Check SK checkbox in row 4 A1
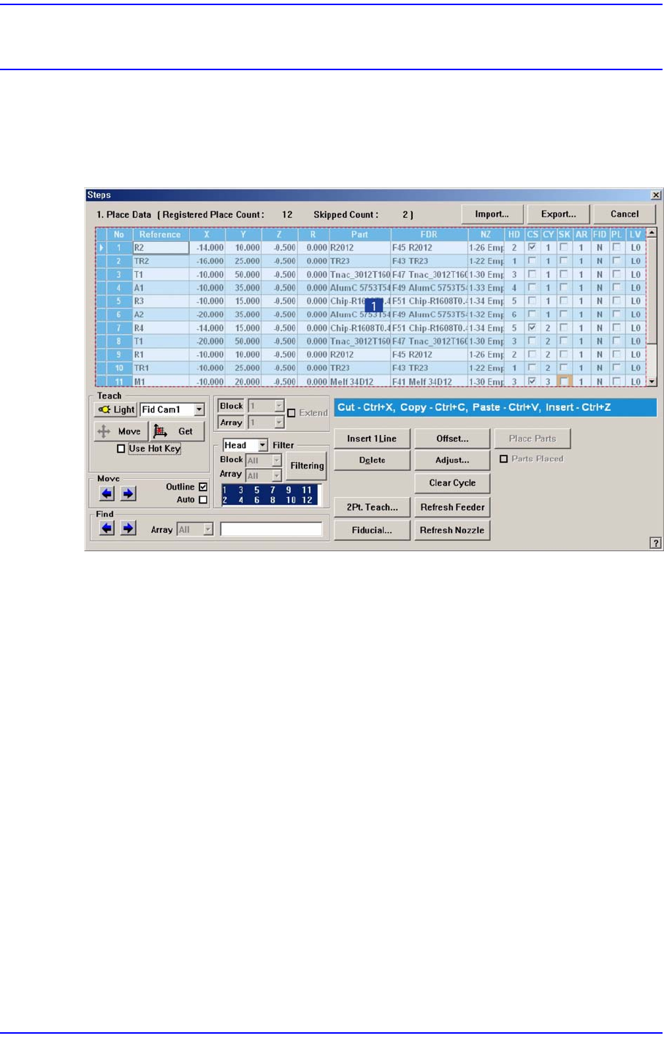Viewport: 664px width, 1041px height. point(563,288)
